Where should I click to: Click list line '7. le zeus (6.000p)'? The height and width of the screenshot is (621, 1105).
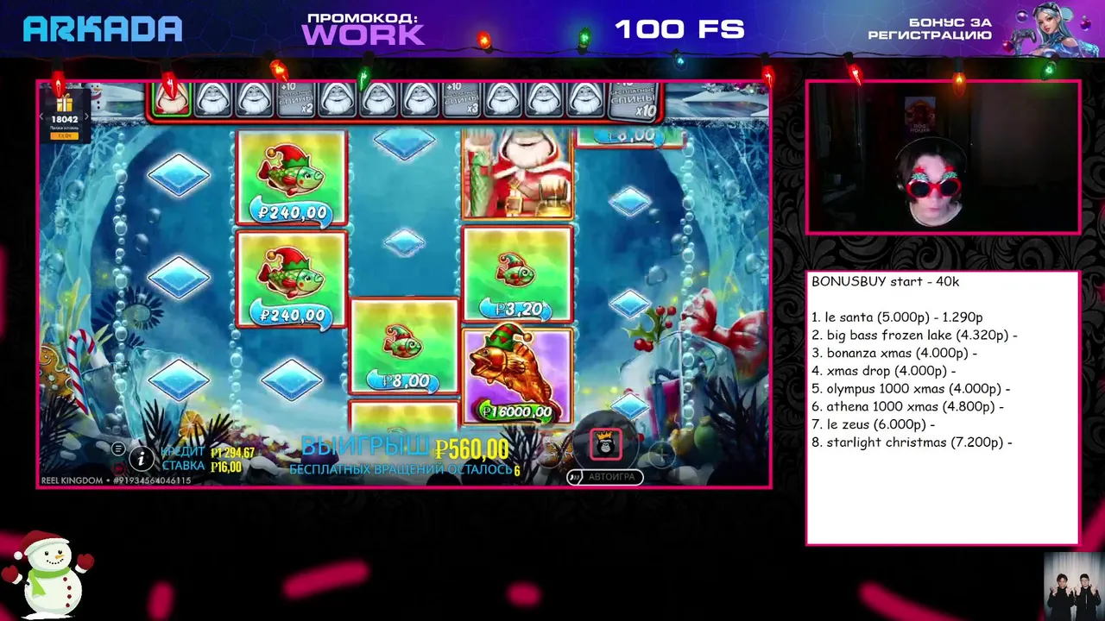tap(873, 424)
